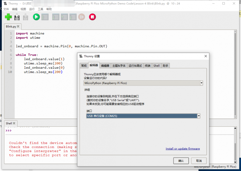The image size is (241, 171).
Task: Switch to the 常规 settings tab
Action: pyautogui.click(x=84, y=66)
